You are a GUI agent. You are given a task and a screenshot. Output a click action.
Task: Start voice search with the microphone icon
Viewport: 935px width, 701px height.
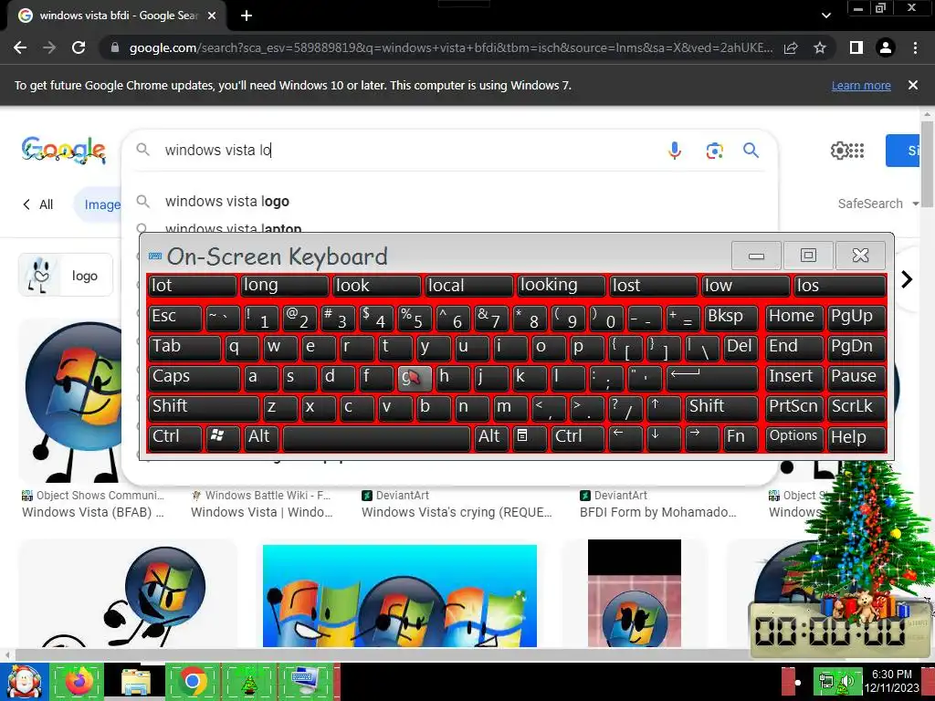tap(675, 151)
